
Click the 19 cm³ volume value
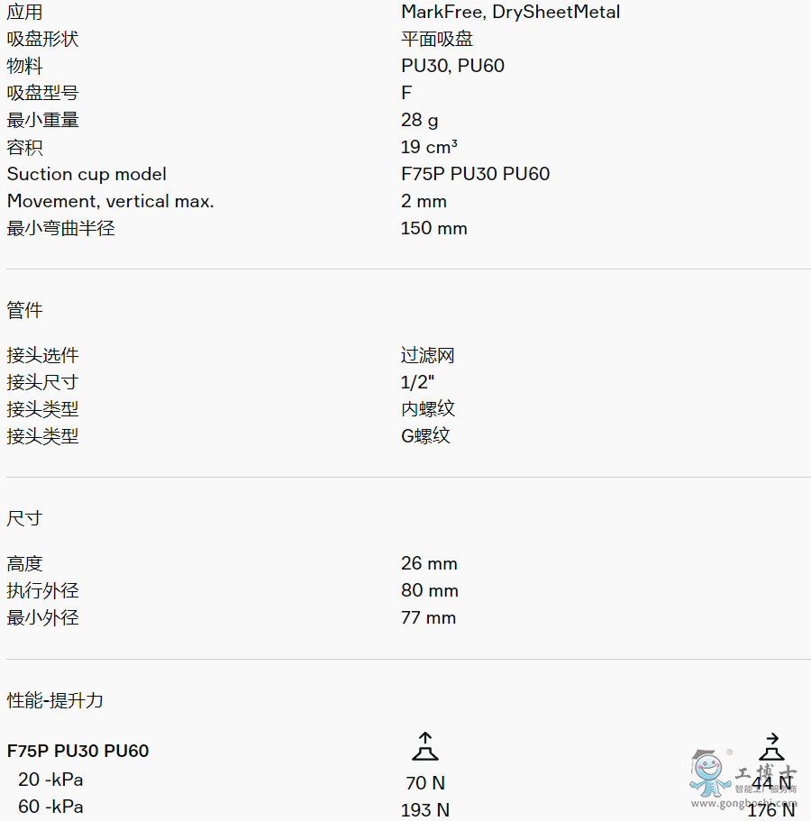(429, 147)
